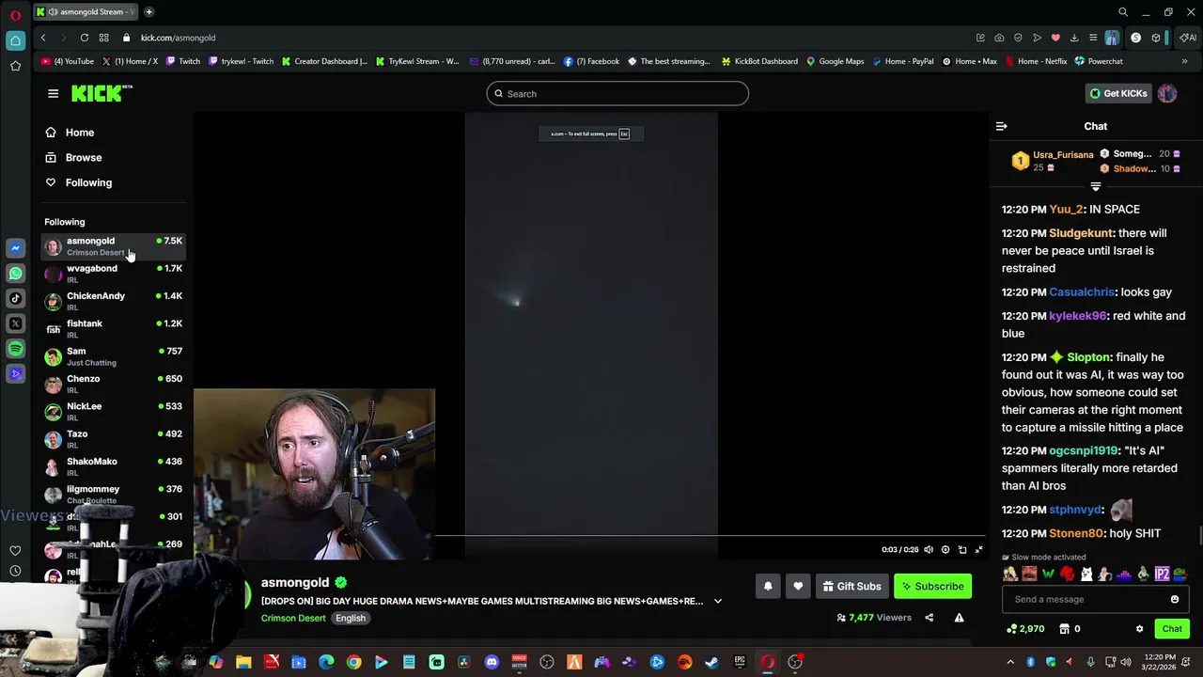Open the Google Maps bookmark
Viewport: 1203px width, 677px height.
[x=835, y=61]
